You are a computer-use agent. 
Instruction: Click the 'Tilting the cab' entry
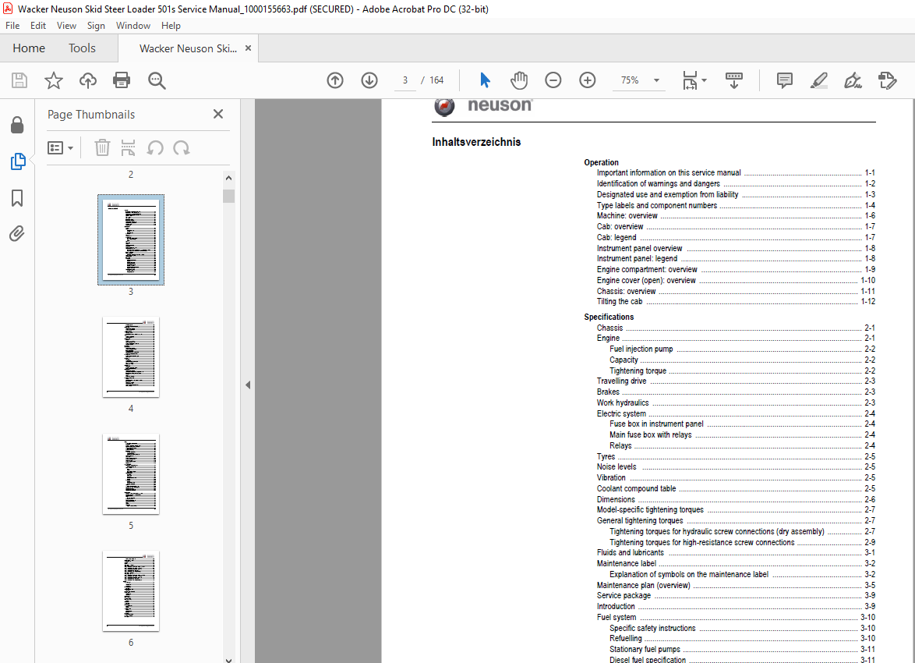[x=619, y=301]
